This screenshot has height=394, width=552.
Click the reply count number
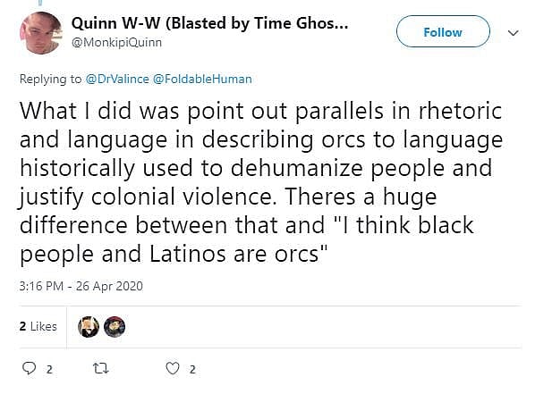point(50,368)
